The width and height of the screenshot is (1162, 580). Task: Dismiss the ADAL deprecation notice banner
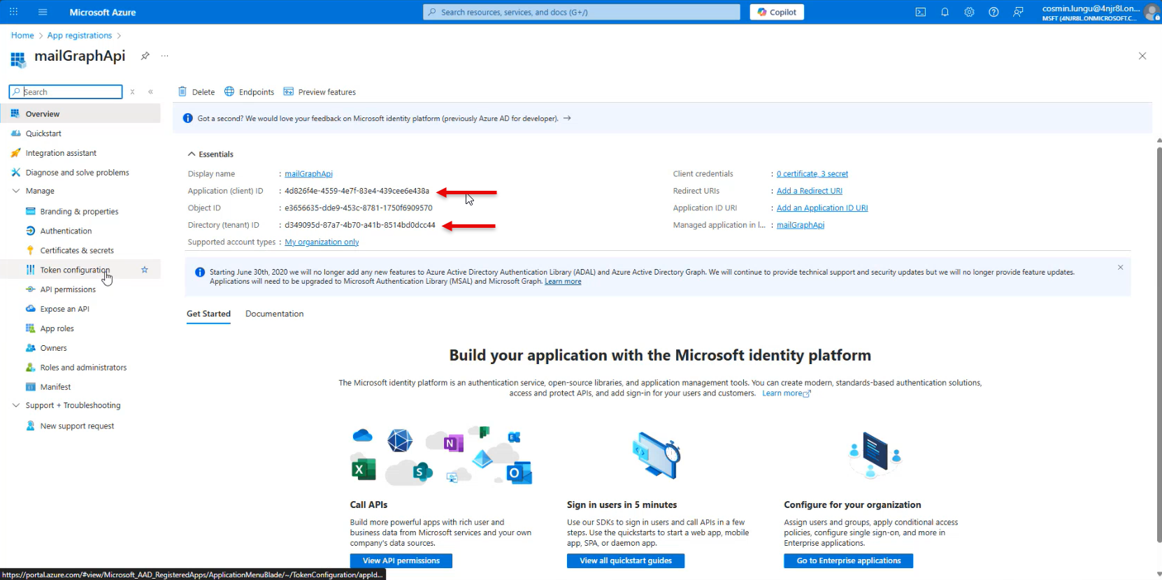click(x=1120, y=268)
